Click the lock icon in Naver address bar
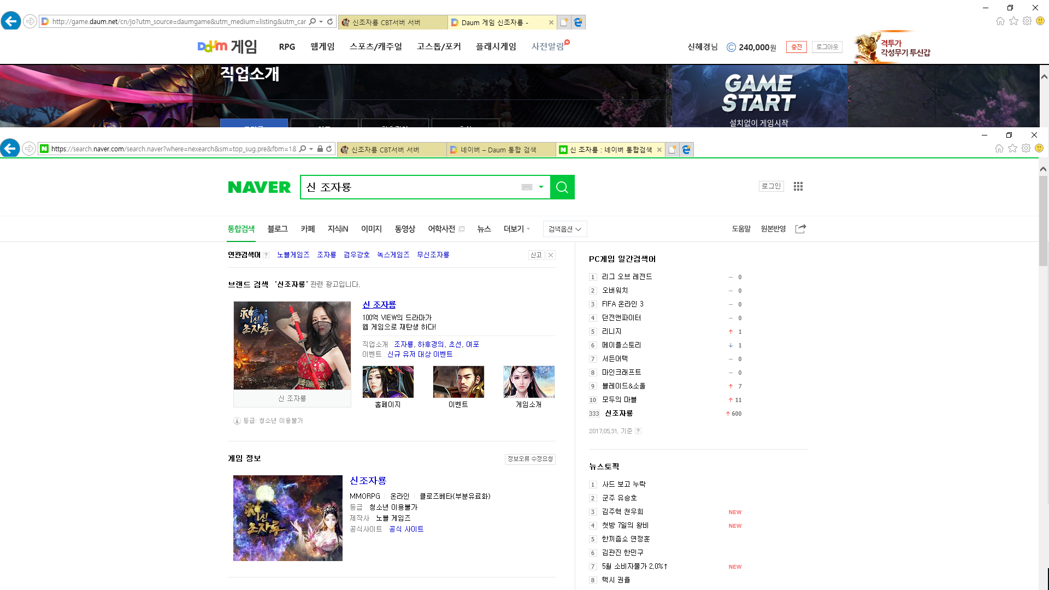Screen dimensions: 1049x590 click(x=320, y=149)
